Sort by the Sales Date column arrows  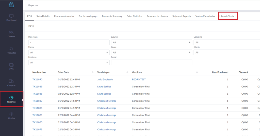click(92, 72)
